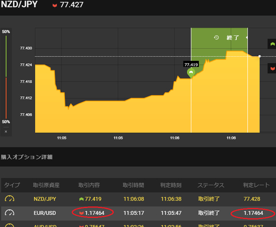This screenshot has height=227, width=276.
Task: Click the 77.419 entry price label on chart
Action: point(191,65)
